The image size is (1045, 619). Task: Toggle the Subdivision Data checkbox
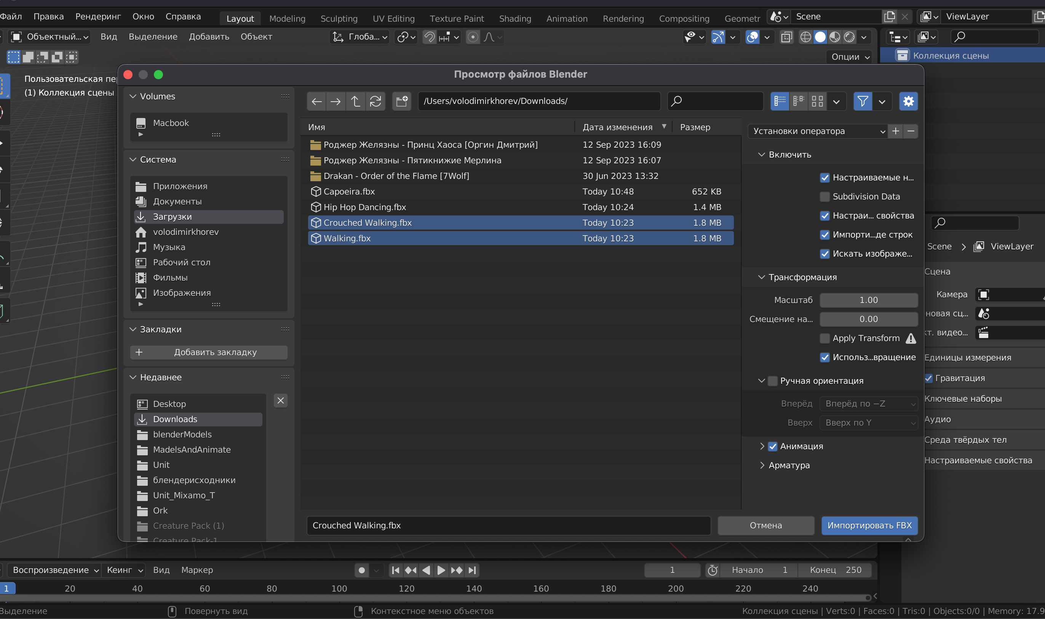(x=824, y=196)
